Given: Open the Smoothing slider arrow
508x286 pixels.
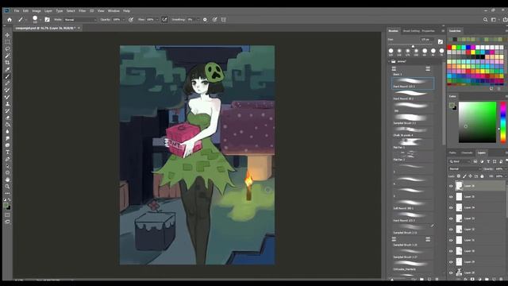Looking at the screenshot, I should pyautogui.click(x=198, y=20).
